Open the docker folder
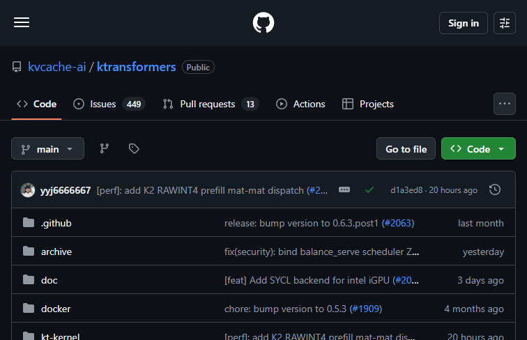527x340 pixels. [56, 309]
